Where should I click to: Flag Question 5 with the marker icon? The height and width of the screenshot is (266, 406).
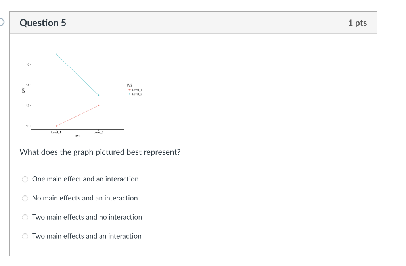[x=2, y=22]
